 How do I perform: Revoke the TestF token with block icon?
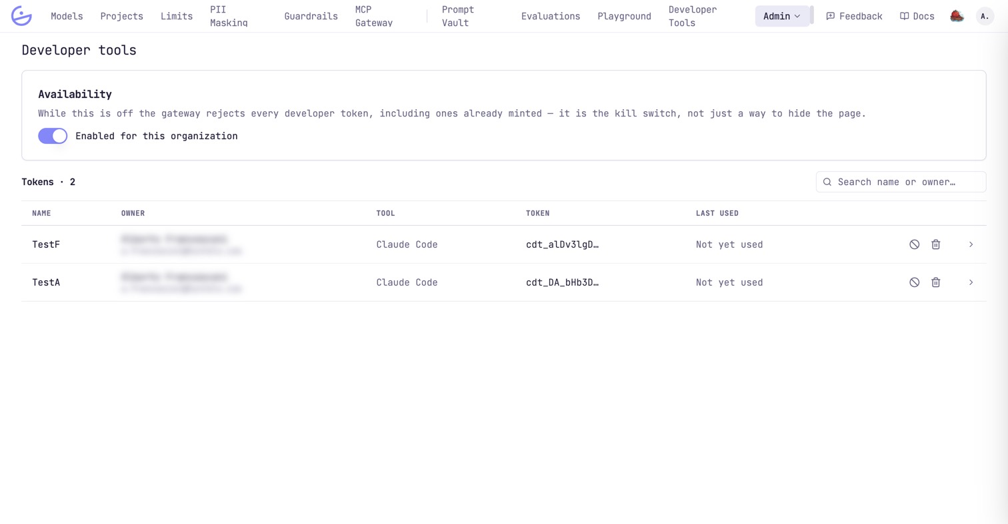pyautogui.click(x=915, y=244)
